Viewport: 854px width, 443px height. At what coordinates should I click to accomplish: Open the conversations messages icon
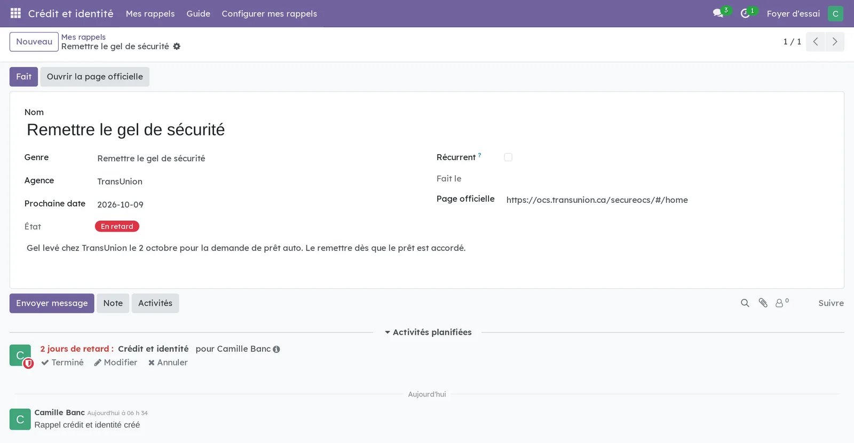tap(718, 13)
